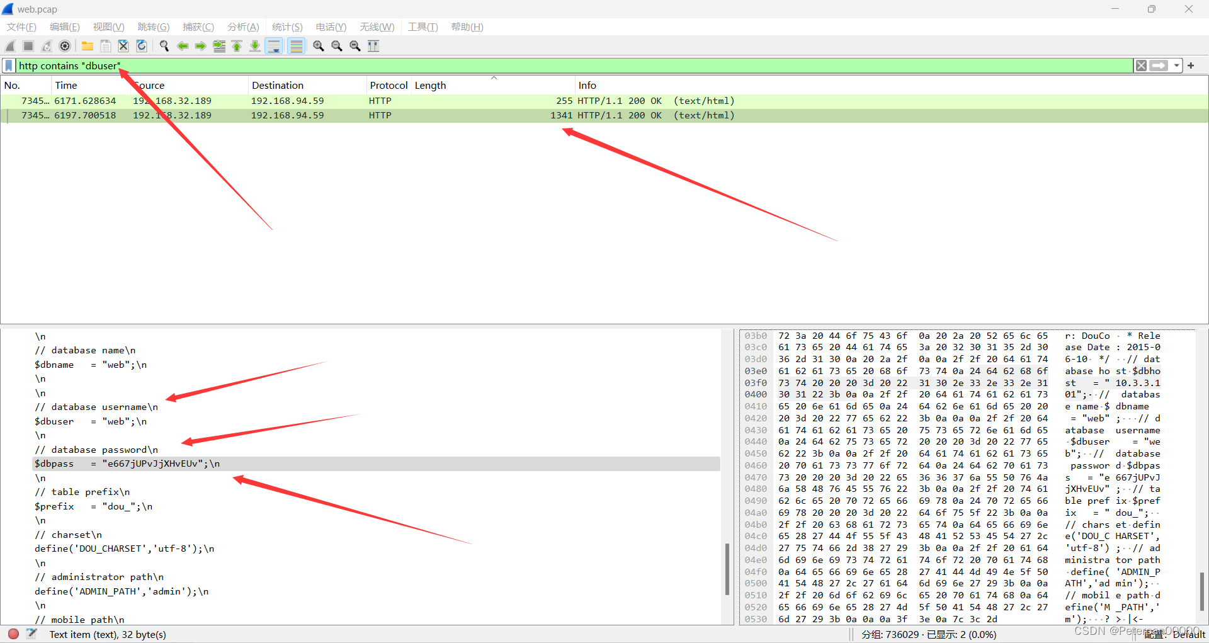Save the capture file icon
Screen dimensions: 1209x643
pos(106,46)
